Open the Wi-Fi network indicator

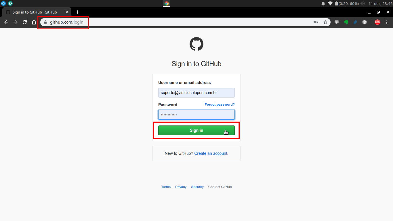[330, 3]
